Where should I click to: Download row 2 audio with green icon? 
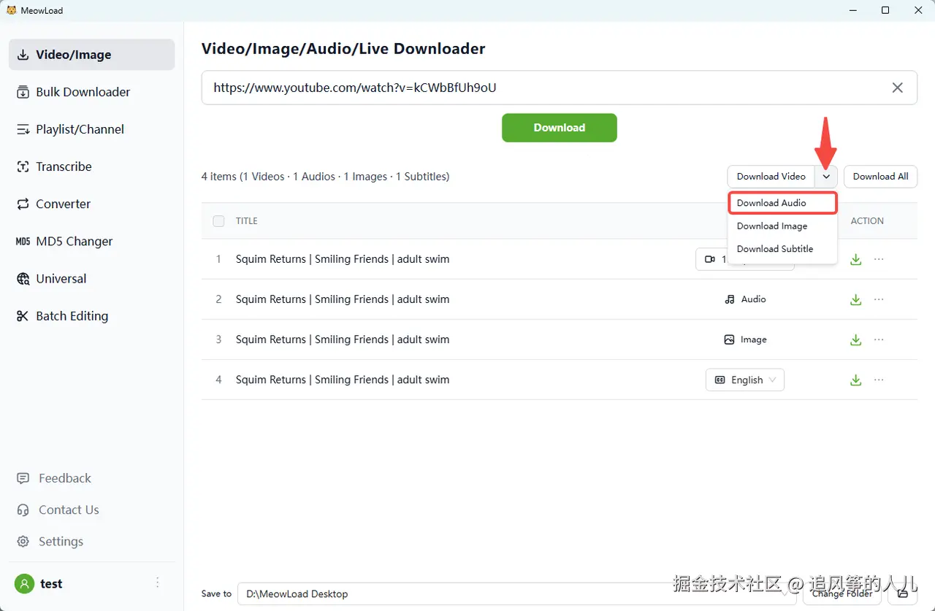point(856,299)
